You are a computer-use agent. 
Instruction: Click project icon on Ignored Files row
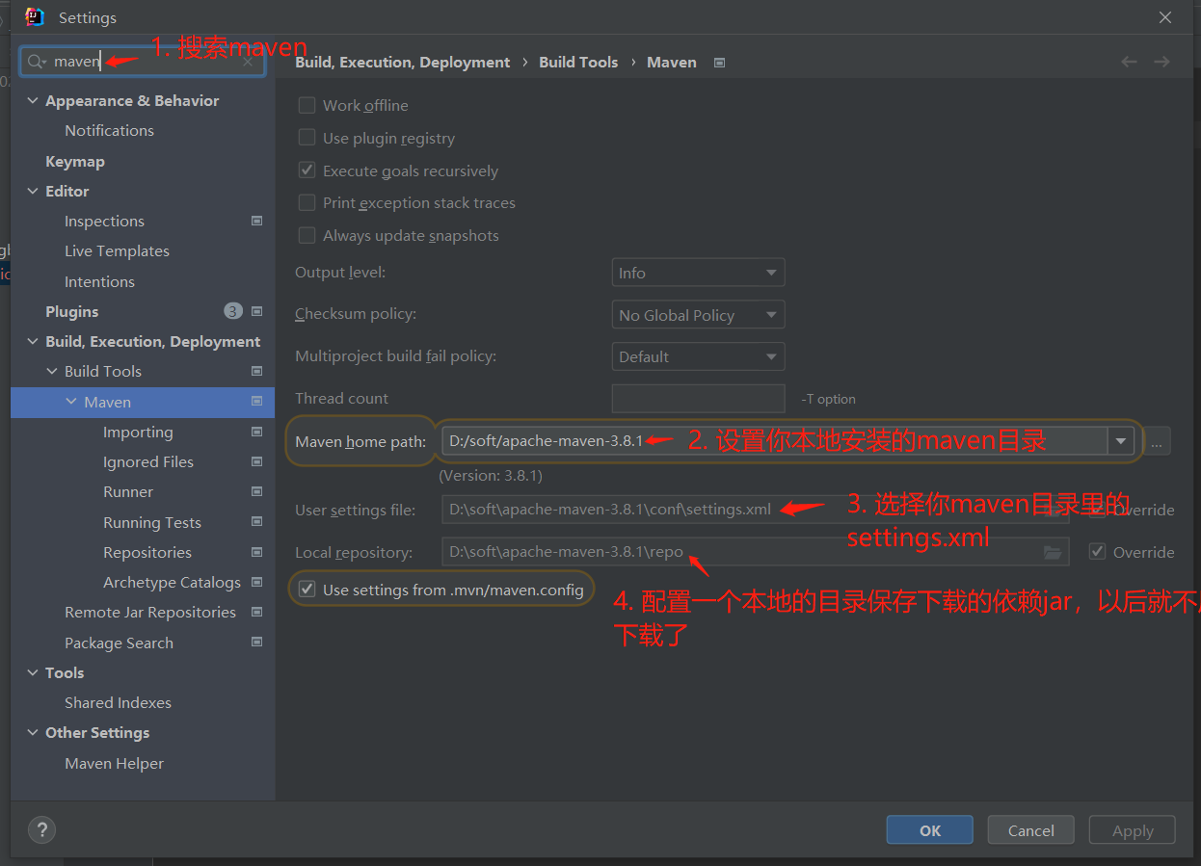(x=256, y=461)
